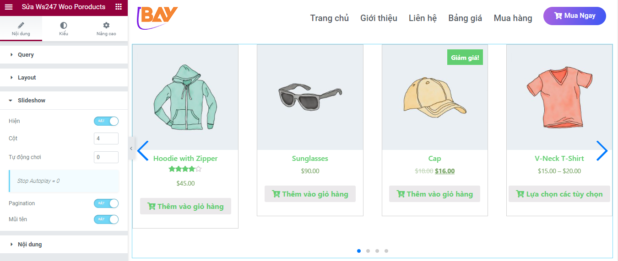This screenshot has height=261, width=618.
Task: Disable the Pagination switch
Action: tap(106, 203)
